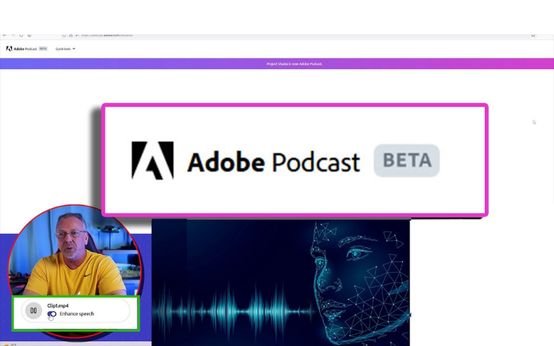
Task: Click the browser home icon
Action: (29, 35)
